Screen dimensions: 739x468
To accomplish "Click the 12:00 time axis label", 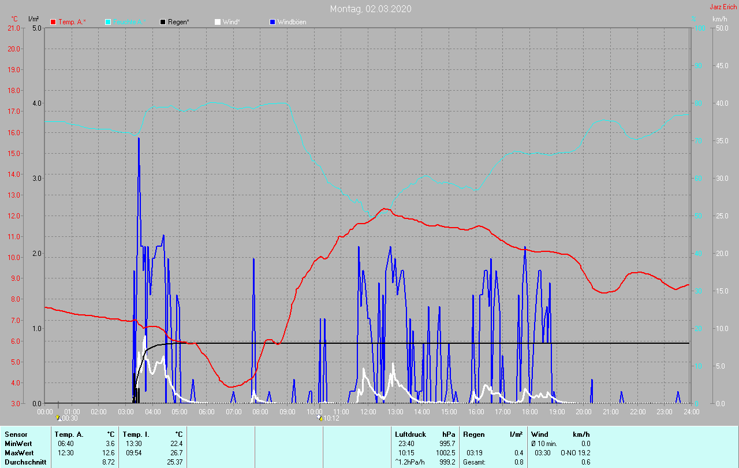I will tap(368, 412).
